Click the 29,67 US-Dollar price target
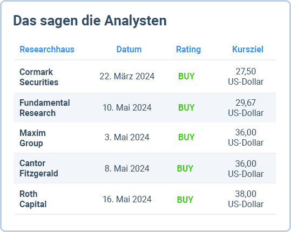The height and width of the screenshot is (232, 291). click(x=246, y=108)
